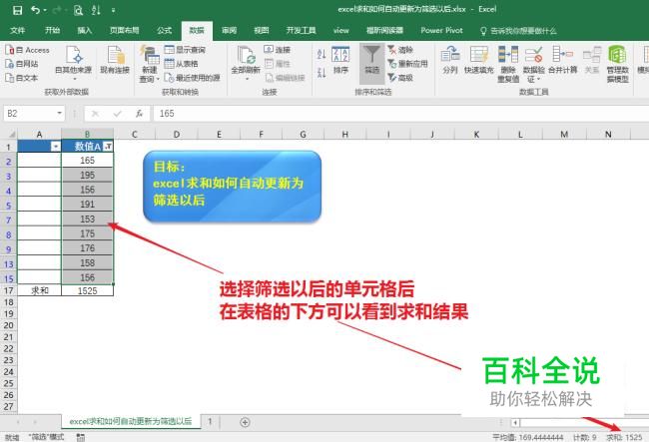
Task: Click 合并计算 consolidate icon
Action: [563, 61]
